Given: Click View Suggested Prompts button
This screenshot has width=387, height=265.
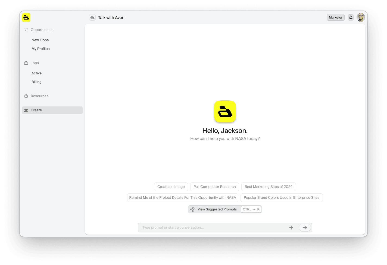Looking at the screenshot, I should click(225, 209).
